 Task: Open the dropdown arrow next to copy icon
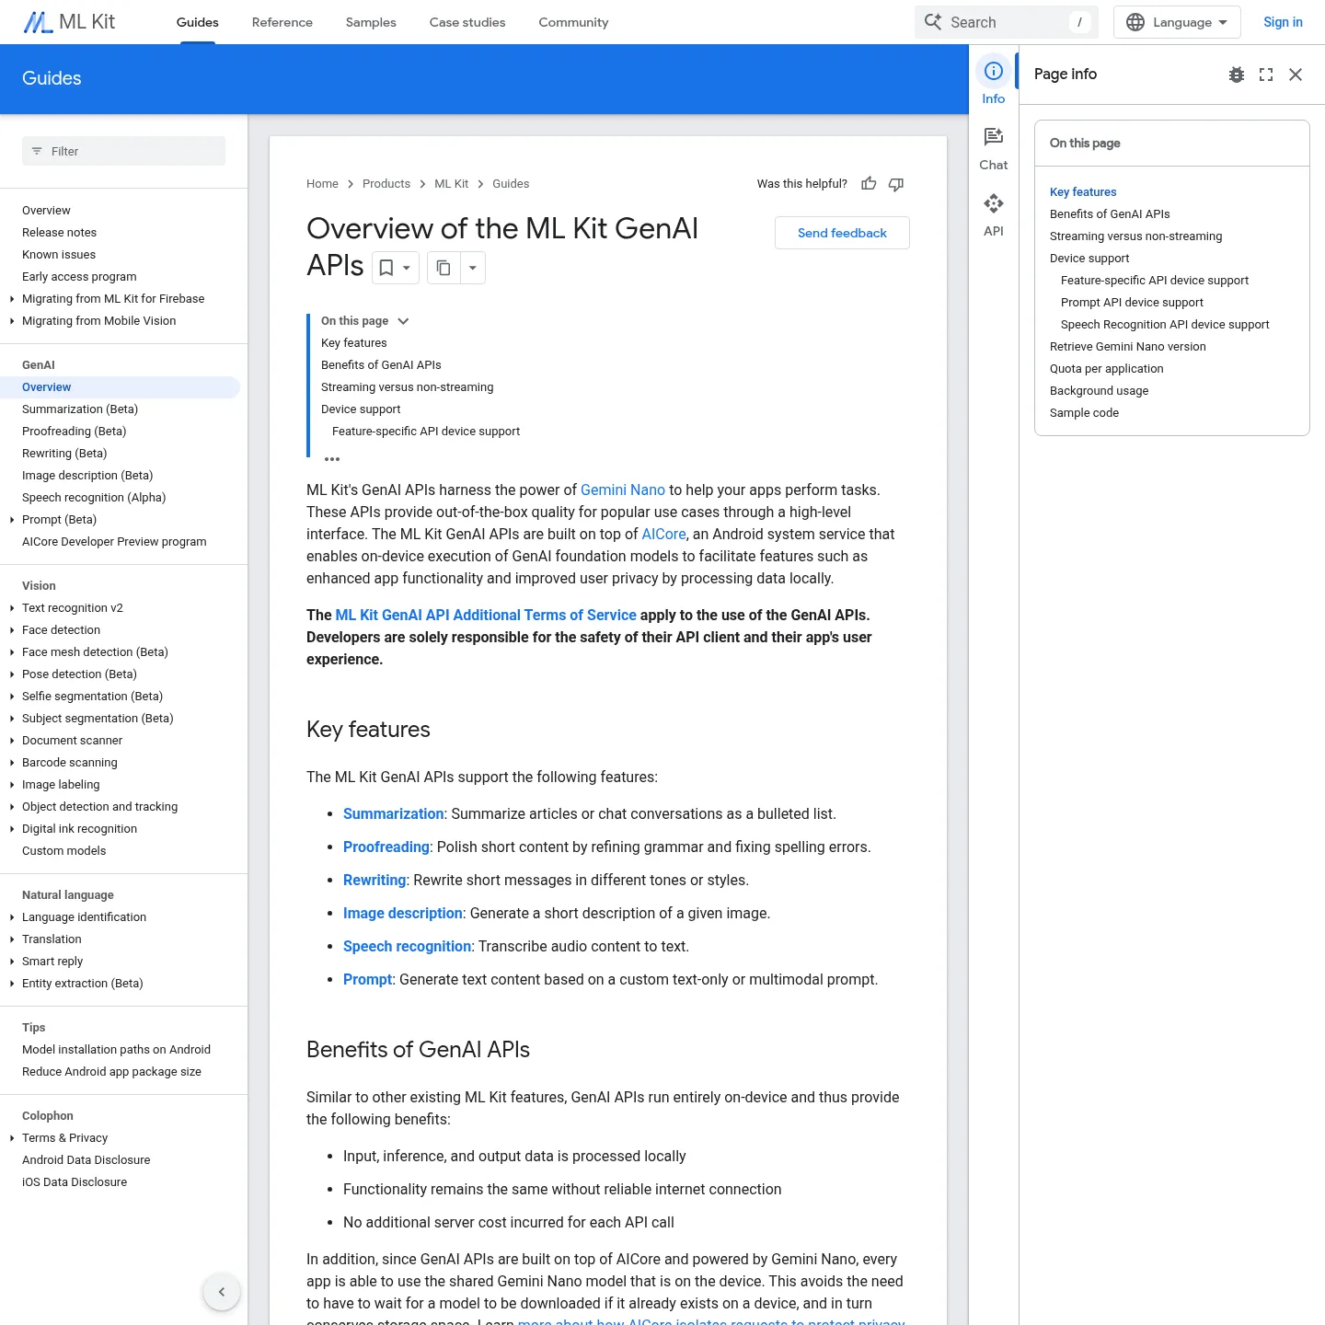coord(472,268)
